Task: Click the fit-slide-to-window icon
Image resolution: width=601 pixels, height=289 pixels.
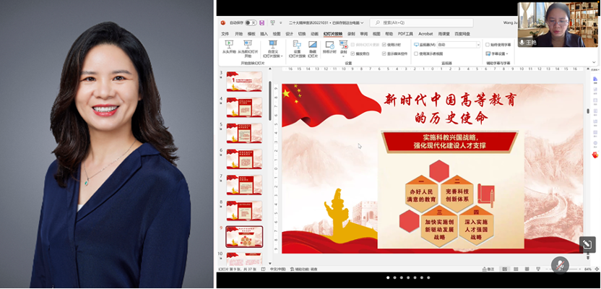Action: (596, 269)
